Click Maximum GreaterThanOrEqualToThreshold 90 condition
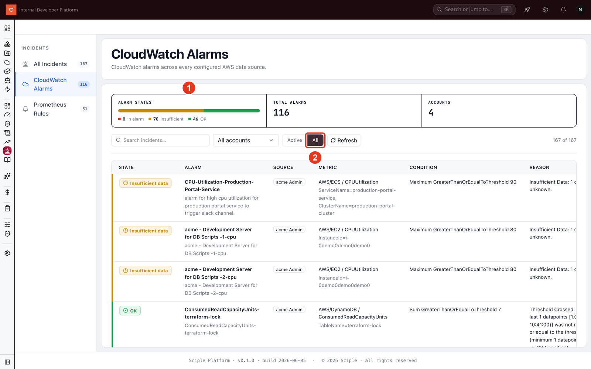Viewport: 591px width, 369px height. point(463,182)
